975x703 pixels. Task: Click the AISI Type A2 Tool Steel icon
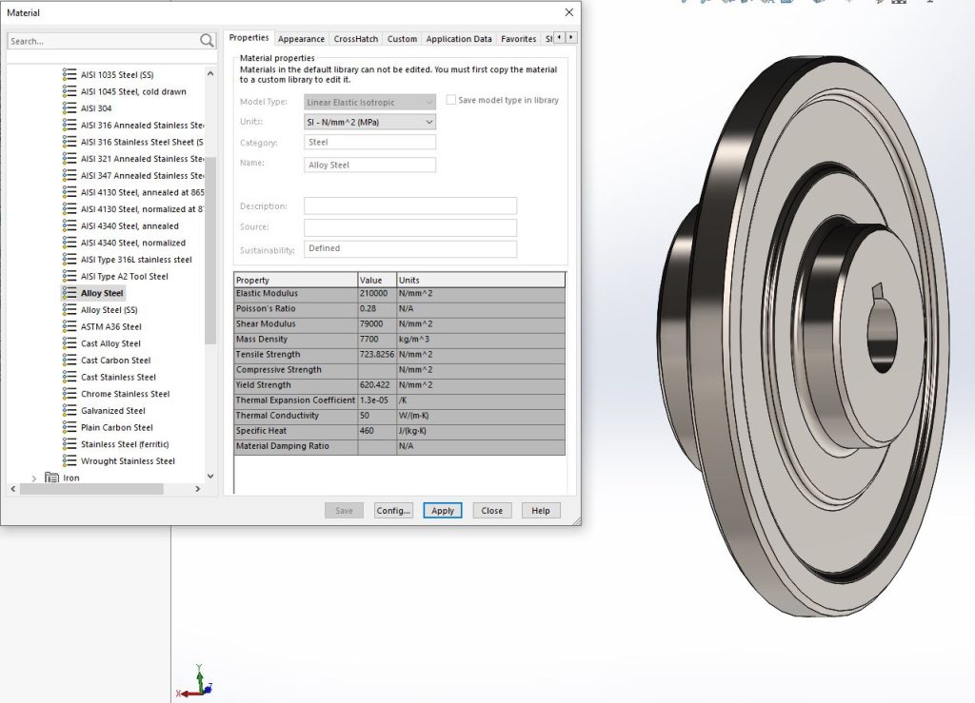click(70, 277)
